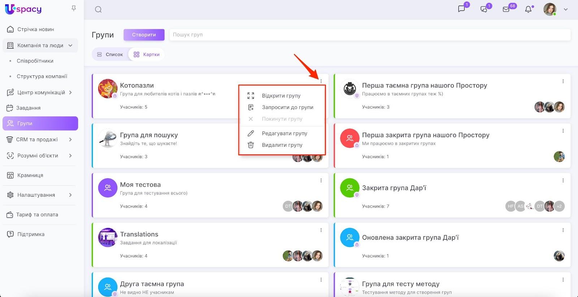
Task: Open the user profile dropdown arrow
Action: pyautogui.click(x=566, y=9)
